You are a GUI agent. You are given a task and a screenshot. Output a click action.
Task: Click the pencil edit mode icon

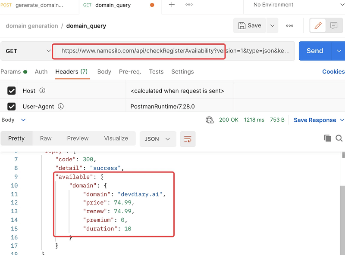pos(318,26)
